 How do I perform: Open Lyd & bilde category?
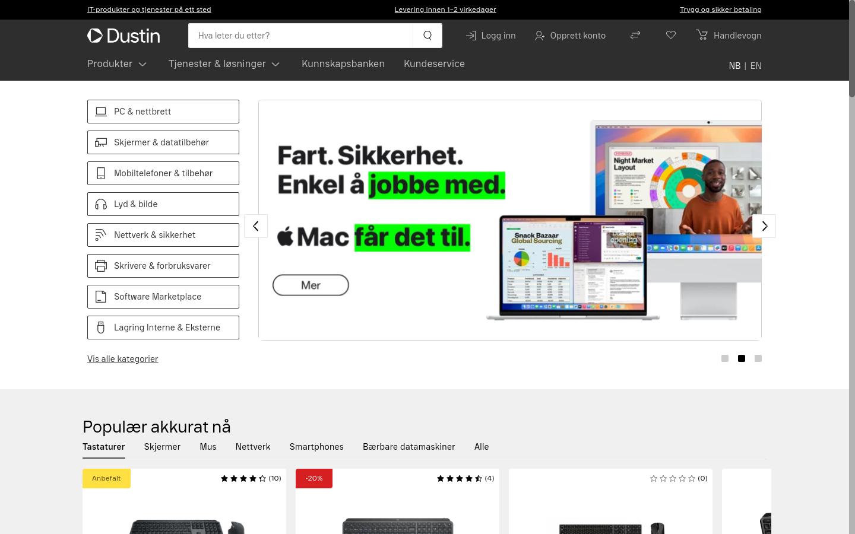163,204
